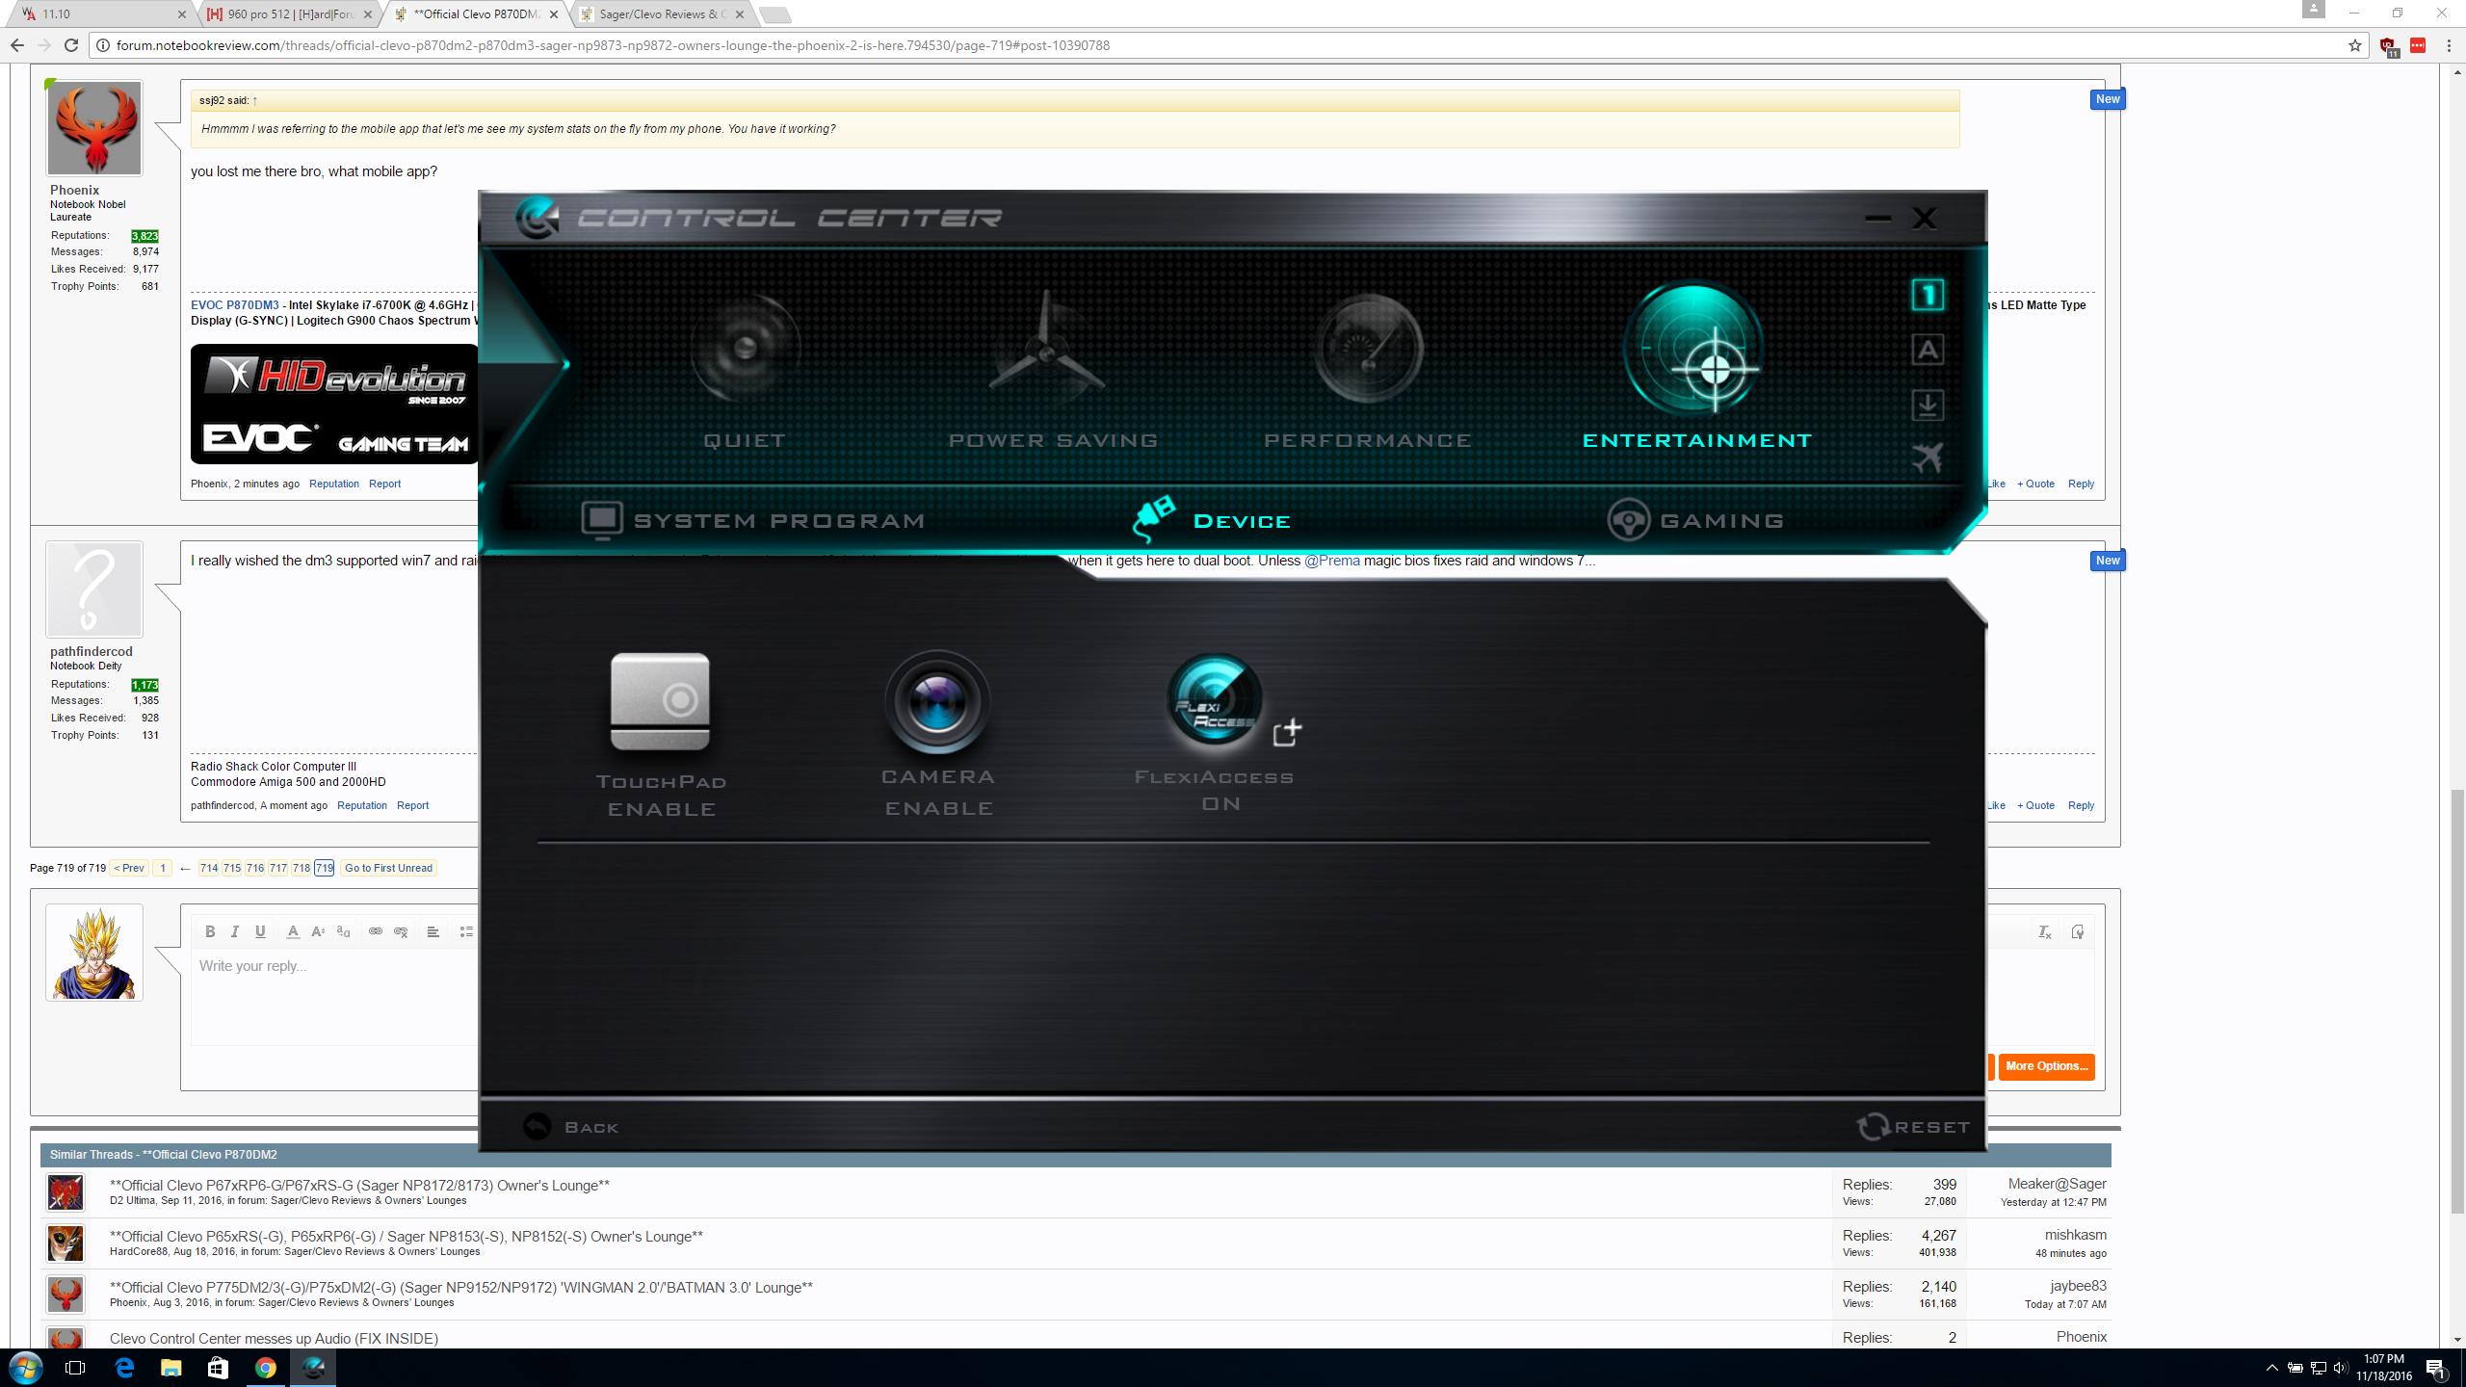
Task: Open the font color dropdown in editor
Action: [x=293, y=931]
